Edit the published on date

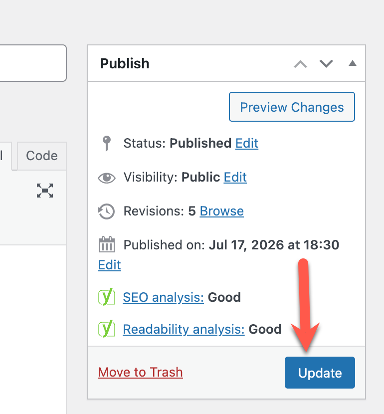110,265
